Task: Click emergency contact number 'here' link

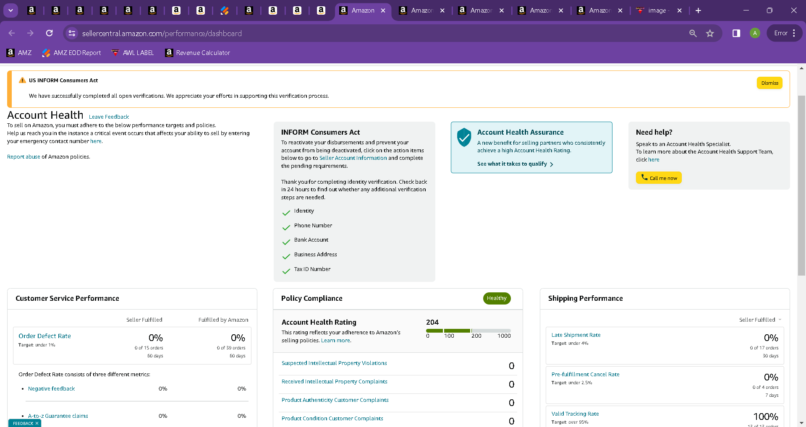Action: coord(96,141)
